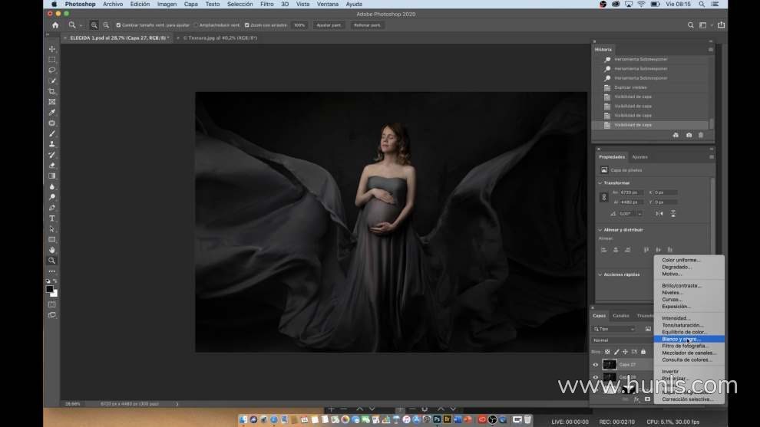The image size is (760, 427).
Task: Select the Eyedropper tool
Action: 52,113
